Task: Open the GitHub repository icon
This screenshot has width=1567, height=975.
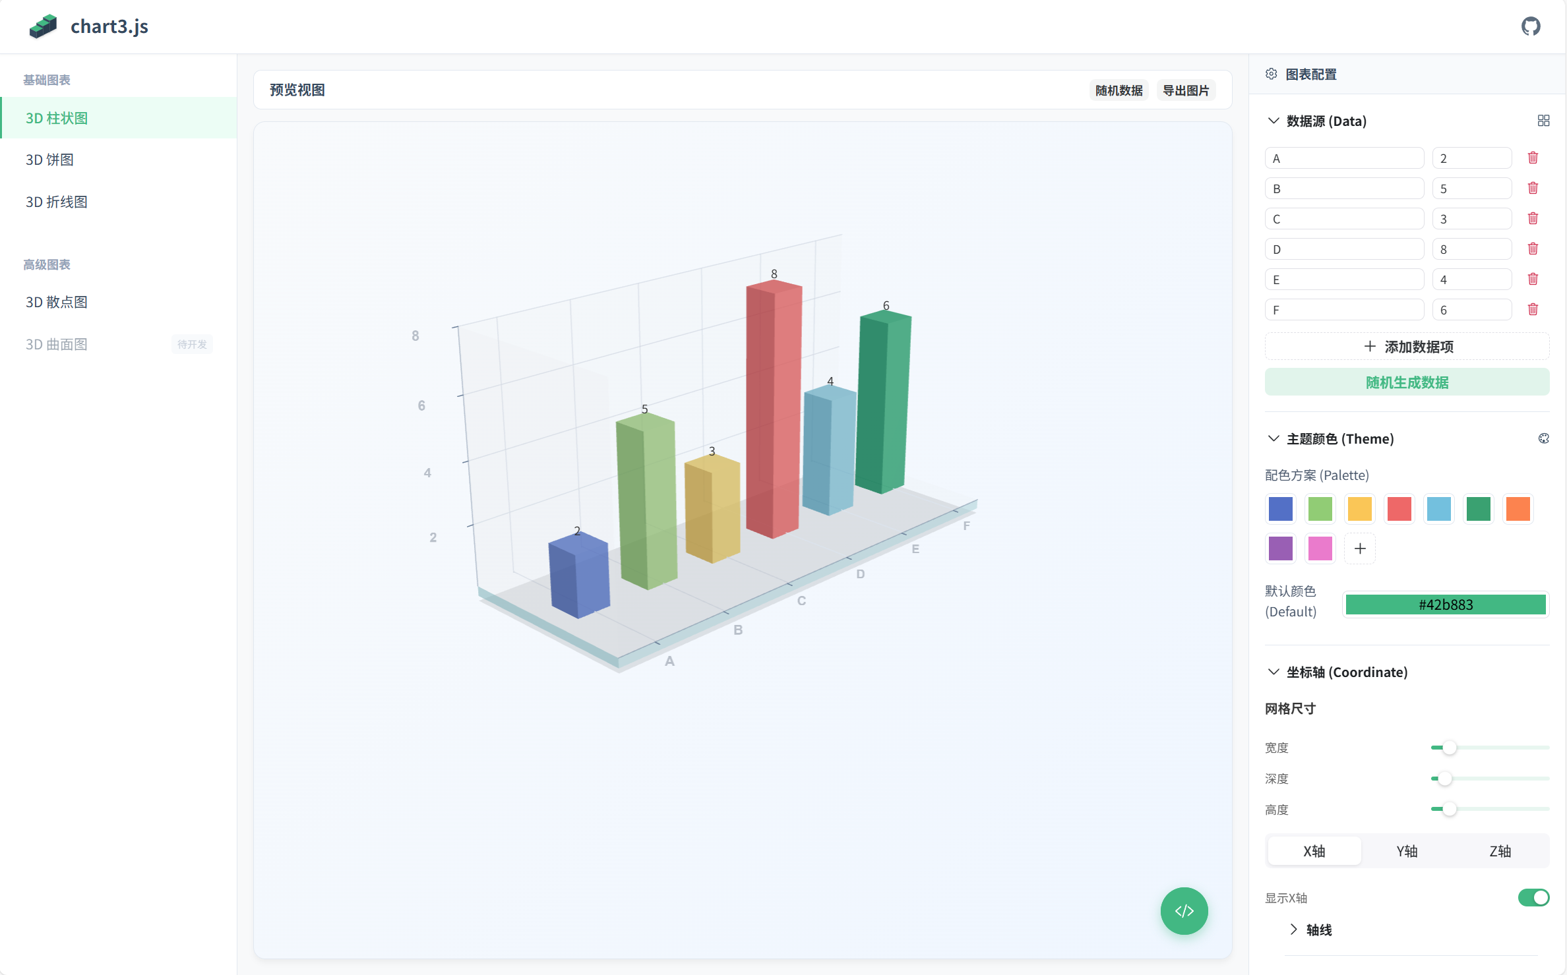Action: 1531,26
